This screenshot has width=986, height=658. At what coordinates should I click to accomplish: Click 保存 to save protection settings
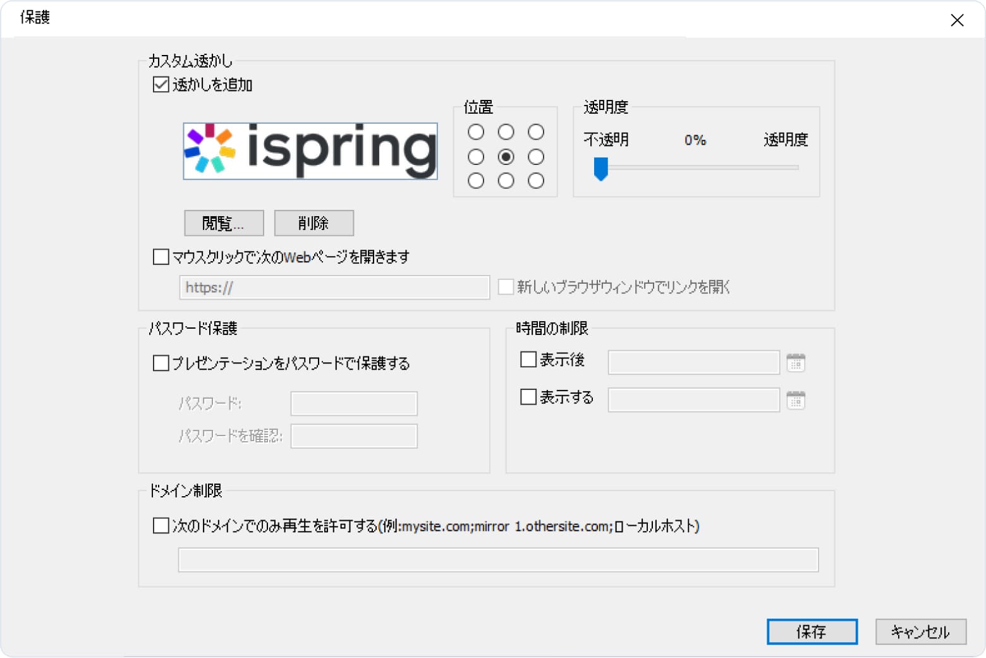[x=812, y=631]
